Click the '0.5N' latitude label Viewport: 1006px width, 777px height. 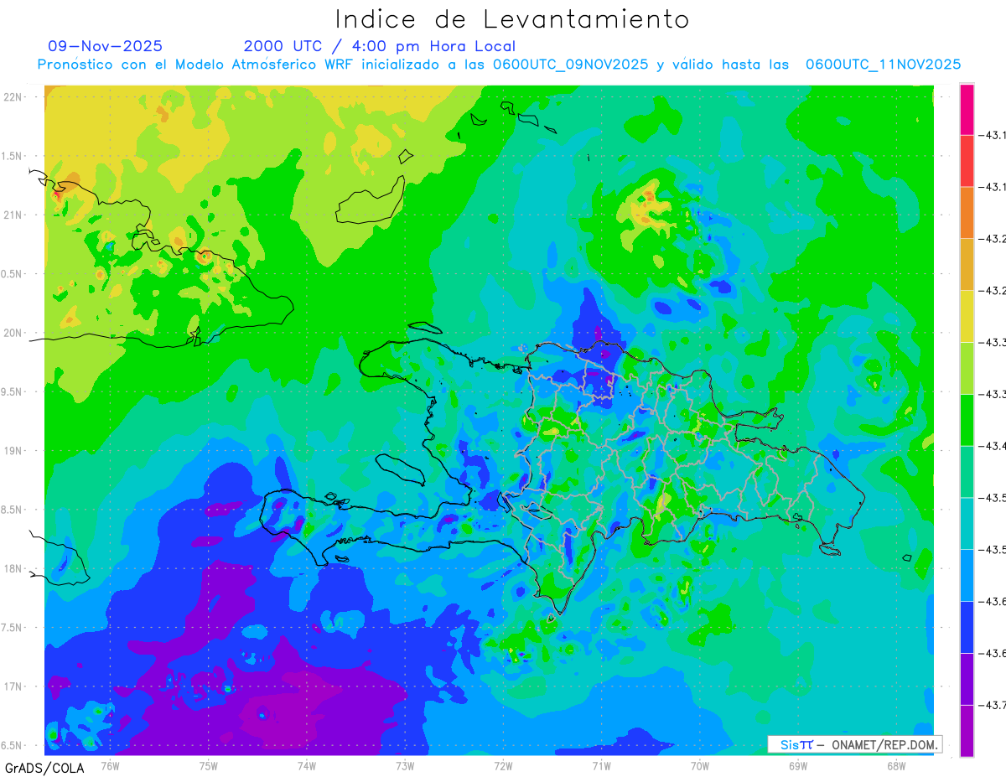point(13,274)
